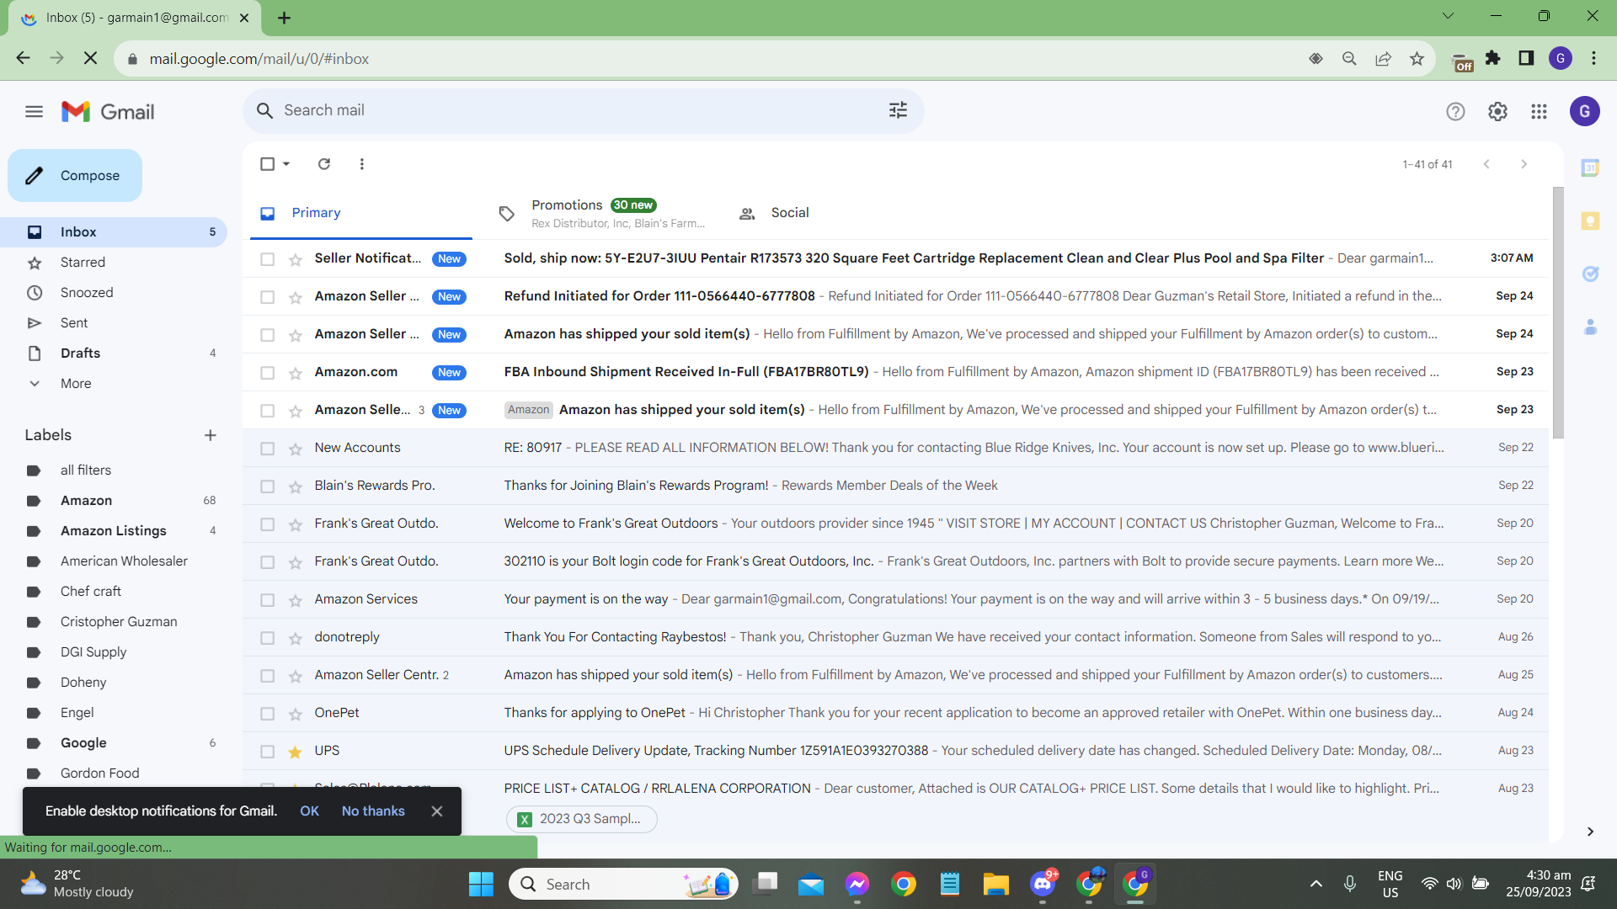Open Gmail Settings gear icon
The width and height of the screenshot is (1617, 909).
click(1497, 111)
